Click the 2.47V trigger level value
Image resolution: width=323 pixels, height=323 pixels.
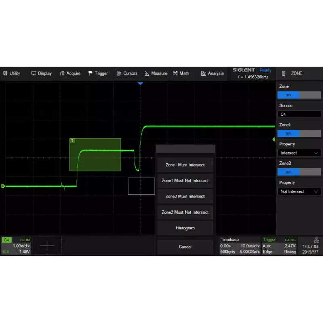[290, 246]
